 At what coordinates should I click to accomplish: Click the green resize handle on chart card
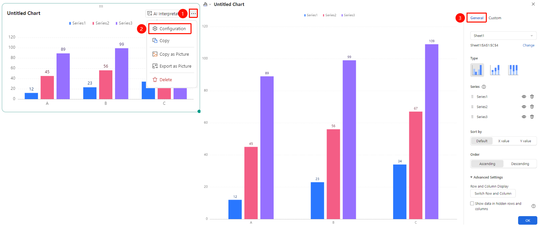point(199,111)
